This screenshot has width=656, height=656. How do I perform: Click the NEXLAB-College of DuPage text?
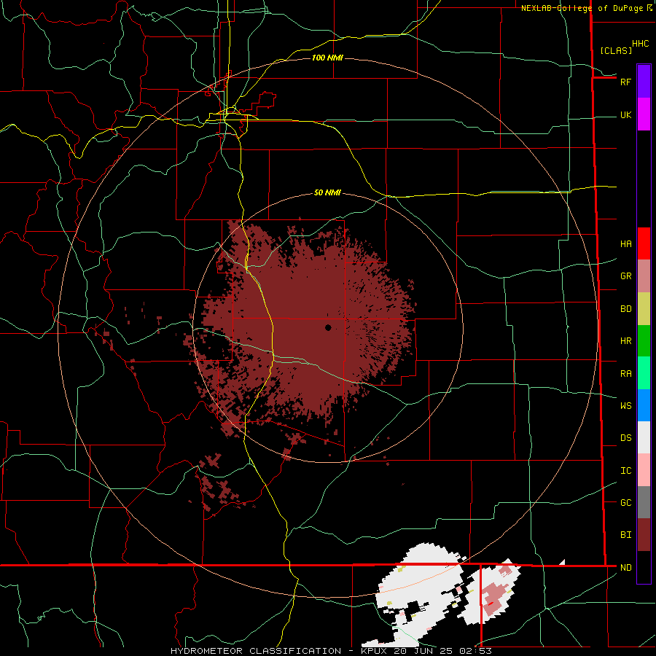point(582,8)
